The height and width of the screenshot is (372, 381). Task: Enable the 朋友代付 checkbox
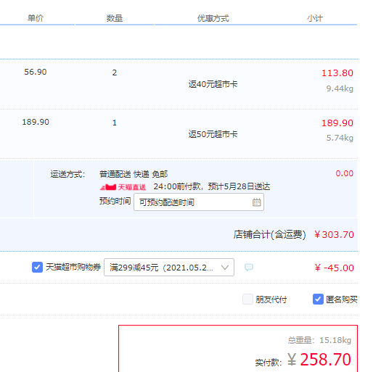coord(248,299)
